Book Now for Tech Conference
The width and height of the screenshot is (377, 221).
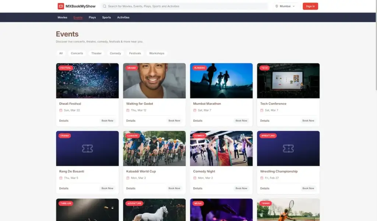308,121
